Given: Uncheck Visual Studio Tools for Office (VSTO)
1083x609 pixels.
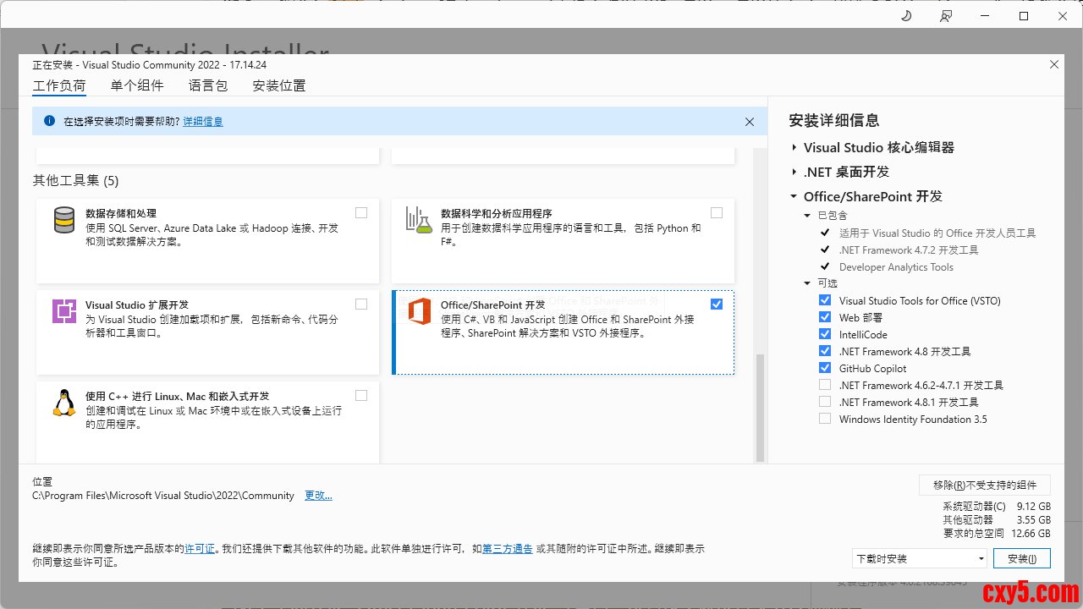Looking at the screenshot, I should pyautogui.click(x=825, y=300).
